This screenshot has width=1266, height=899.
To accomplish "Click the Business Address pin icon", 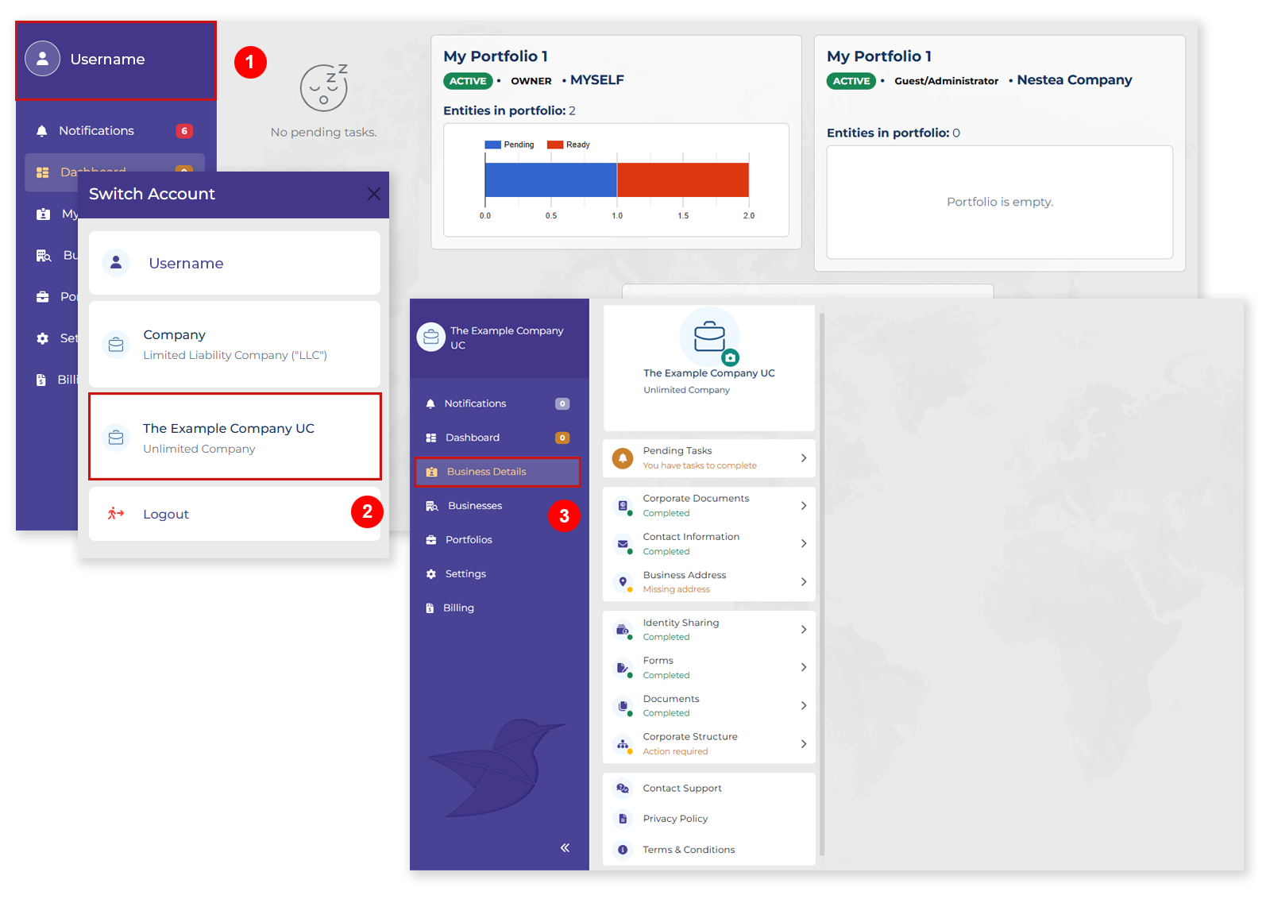I will pos(623,582).
